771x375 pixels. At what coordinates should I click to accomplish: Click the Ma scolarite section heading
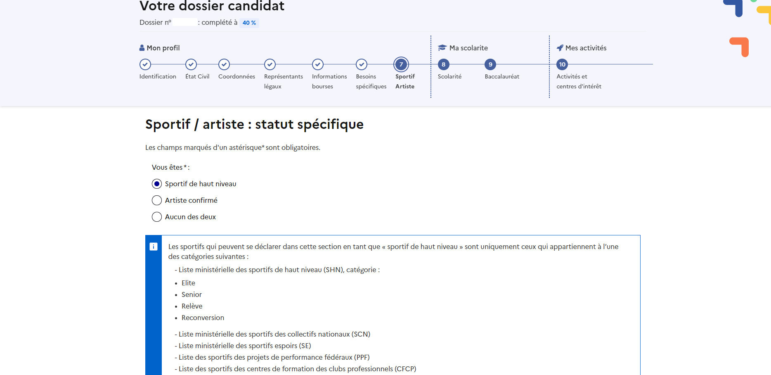pos(468,48)
